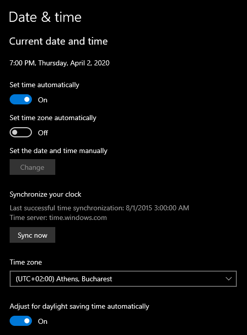Click the grayed-out Change button
Screen dimensions: 247x335
click(x=32, y=167)
